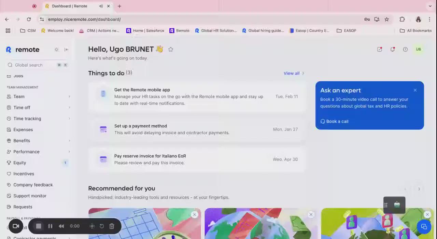Viewport: 437px width, 239px height.
Task: Bookmark this page with star
Action: click(386, 19)
